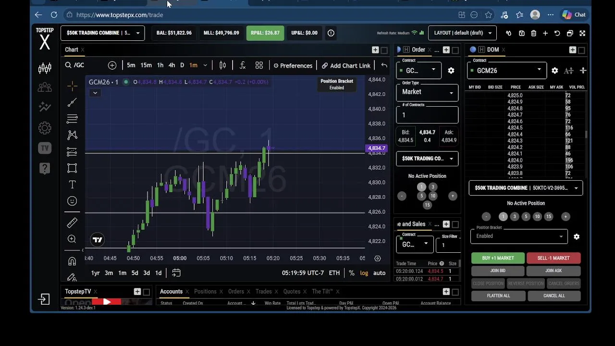Open the community people sidebar icon
Image resolution: width=615 pixels, height=346 pixels.
[x=45, y=87]
